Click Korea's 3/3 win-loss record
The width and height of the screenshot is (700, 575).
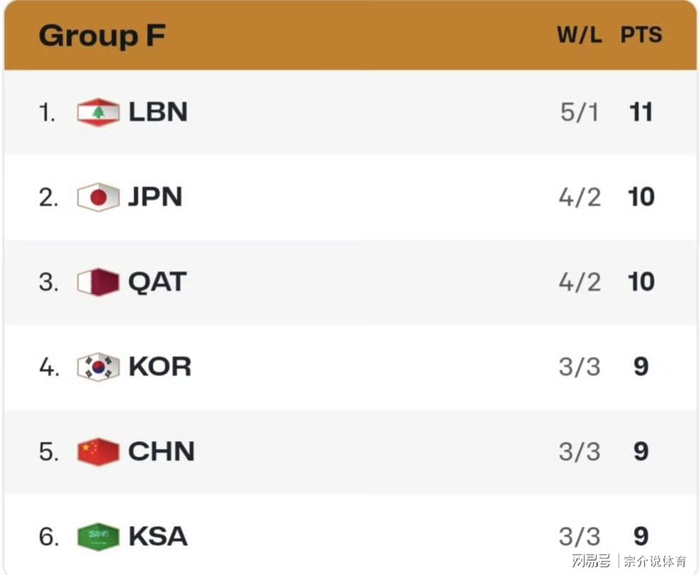coord(580,367)
